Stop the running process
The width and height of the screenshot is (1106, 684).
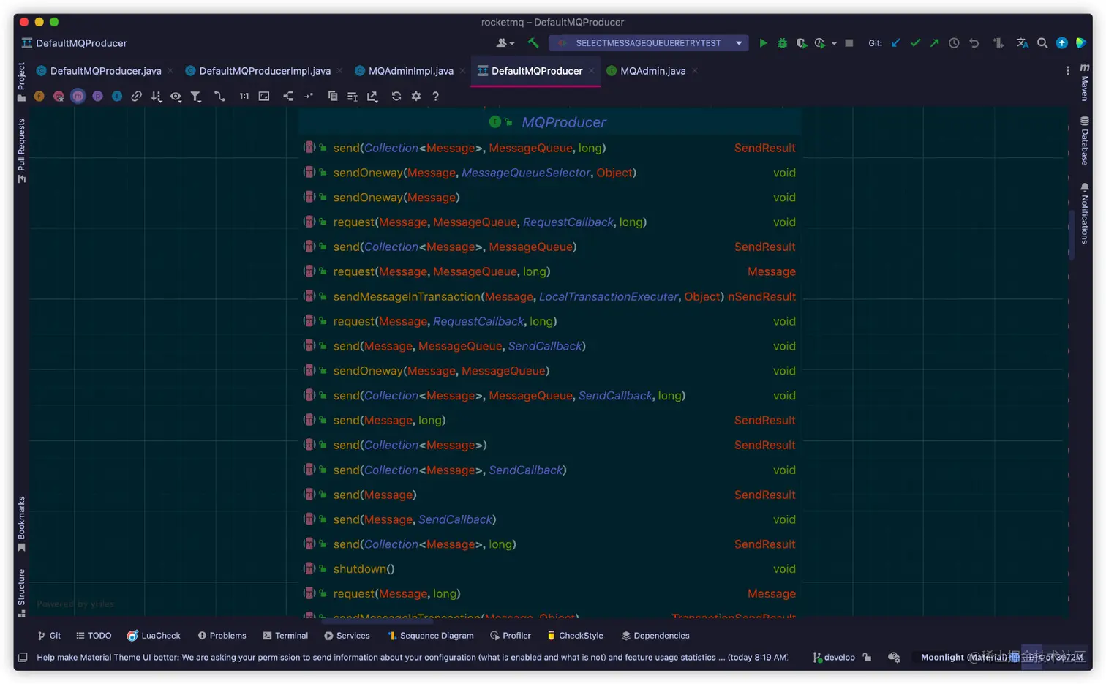[x=849, y=43]
